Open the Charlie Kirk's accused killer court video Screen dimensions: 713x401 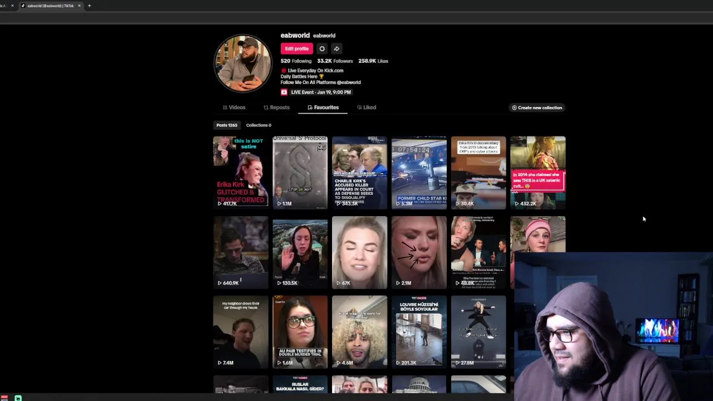pyautogui.click(x=359, y=173)
